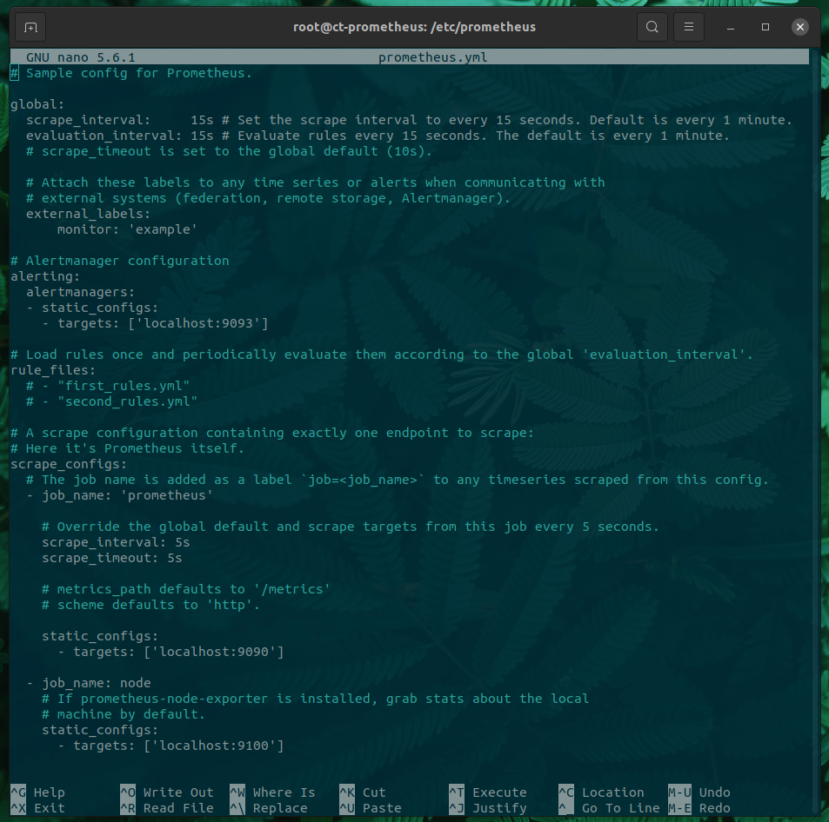Click the ^O Write Out shortcut

click(x=167, y=792)
